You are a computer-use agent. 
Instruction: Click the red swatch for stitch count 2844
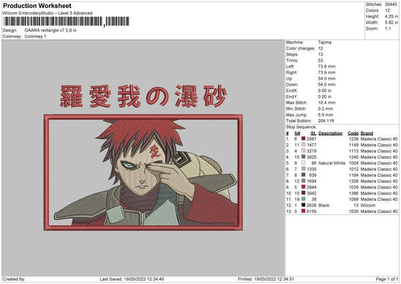pos(303,187)
